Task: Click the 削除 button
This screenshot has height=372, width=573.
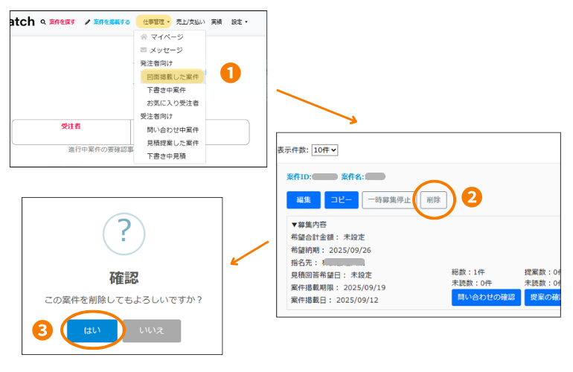Action: [433, 200]
